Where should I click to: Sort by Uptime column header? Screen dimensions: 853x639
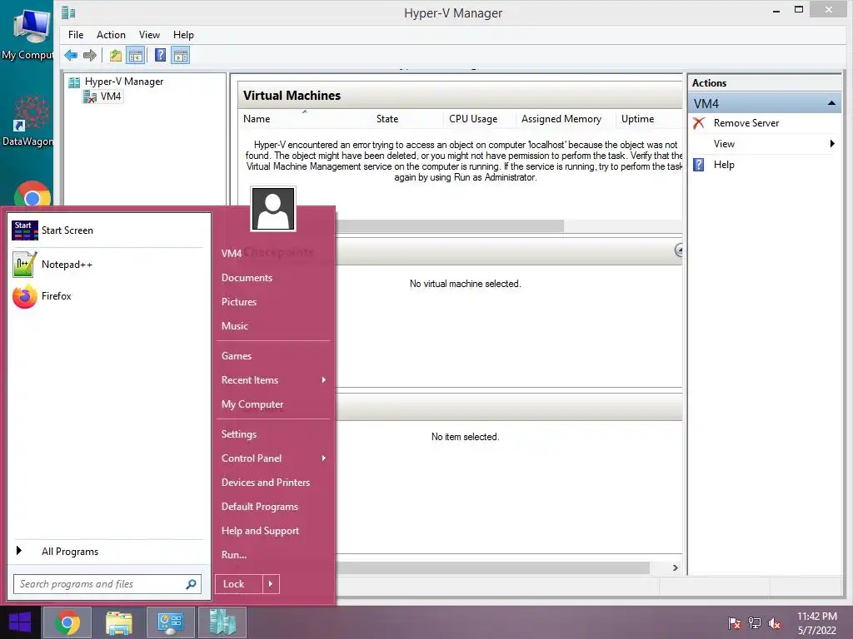[648, 119]
